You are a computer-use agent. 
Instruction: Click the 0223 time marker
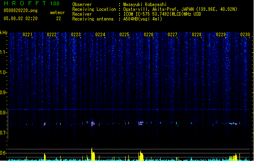coord(76,35)
